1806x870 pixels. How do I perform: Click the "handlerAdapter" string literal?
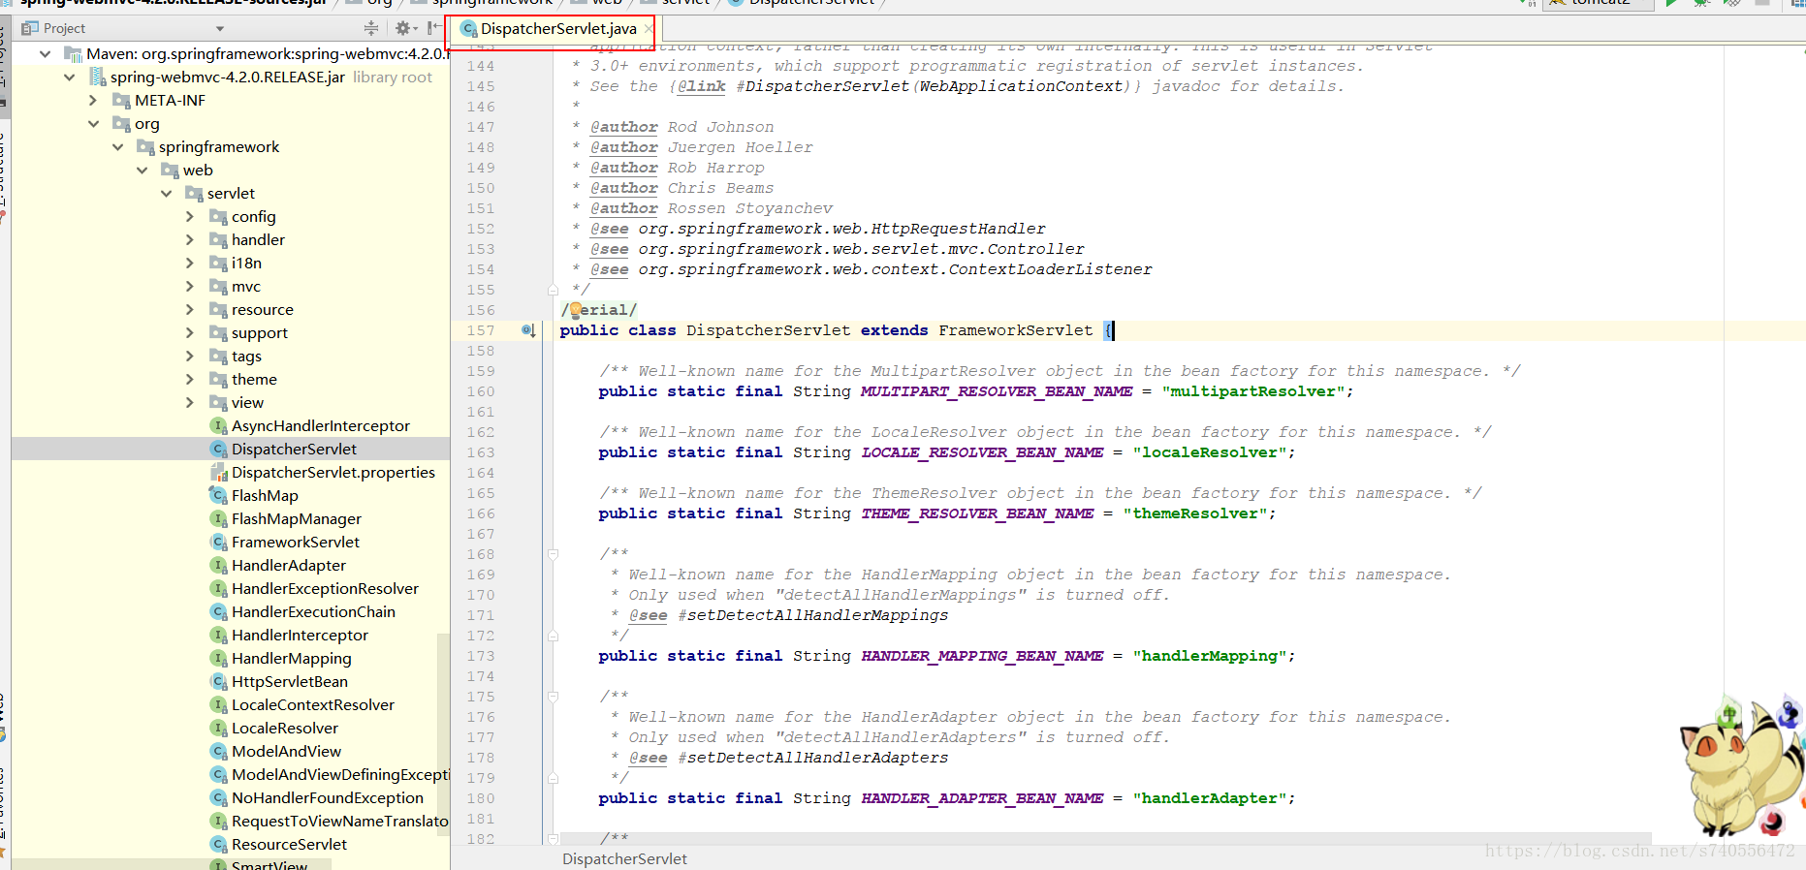[x=1210, y=798]
